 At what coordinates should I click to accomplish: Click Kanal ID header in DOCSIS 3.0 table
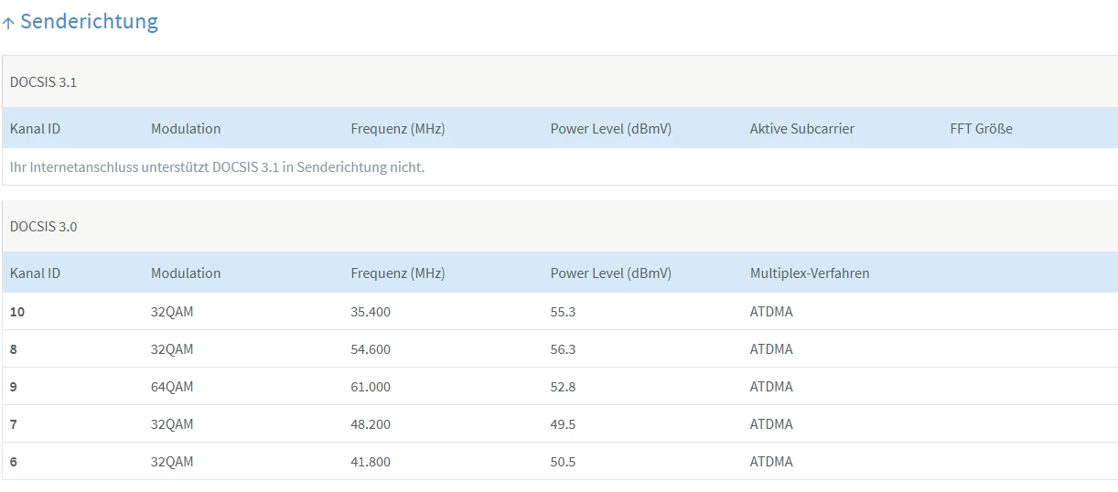coord(35,273)
